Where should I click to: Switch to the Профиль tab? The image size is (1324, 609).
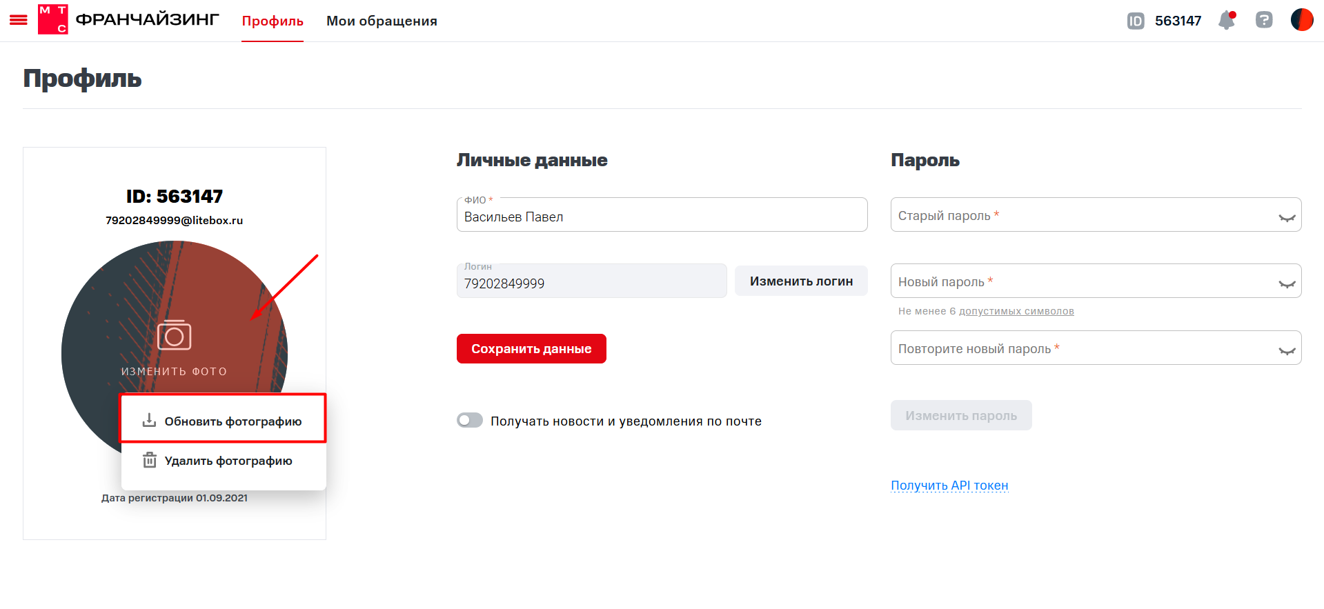coord(273,21)
